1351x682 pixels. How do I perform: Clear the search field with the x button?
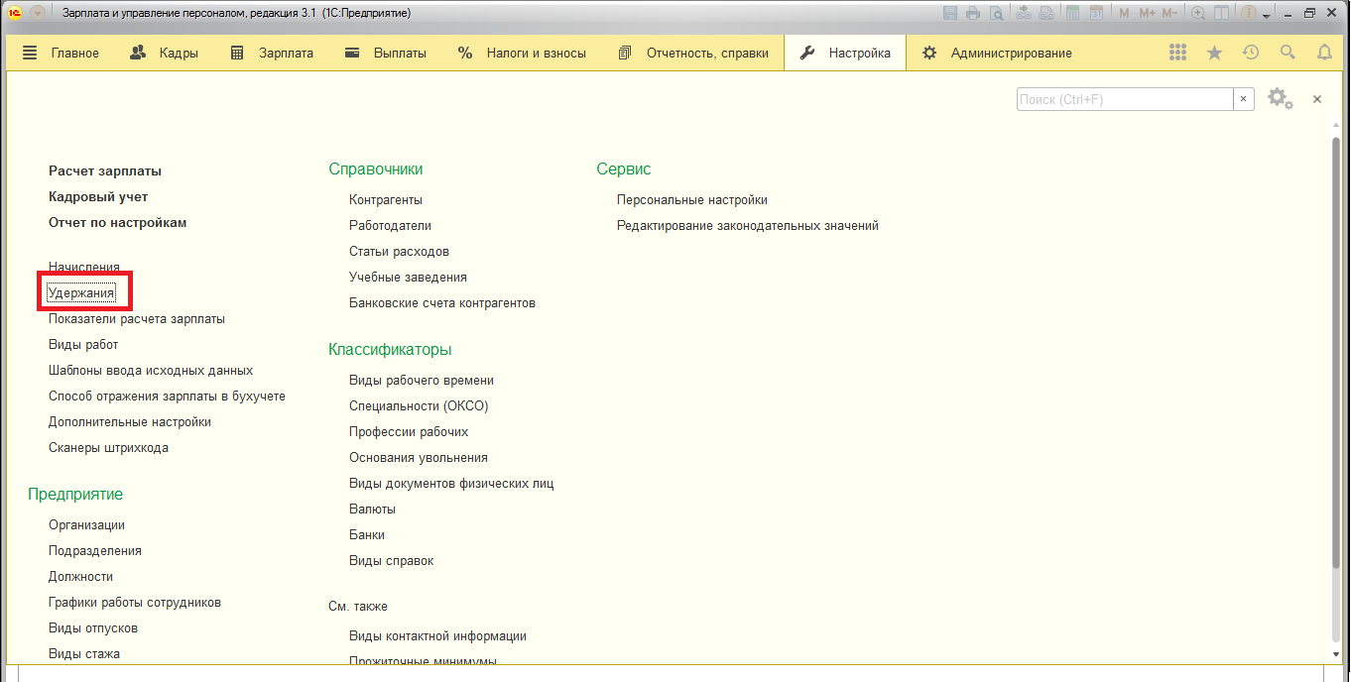(1244, 100)
